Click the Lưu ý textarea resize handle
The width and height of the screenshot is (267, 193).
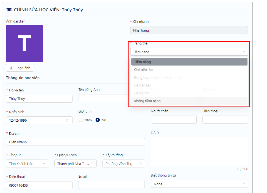pyautogui.click(x=247, y=165)
